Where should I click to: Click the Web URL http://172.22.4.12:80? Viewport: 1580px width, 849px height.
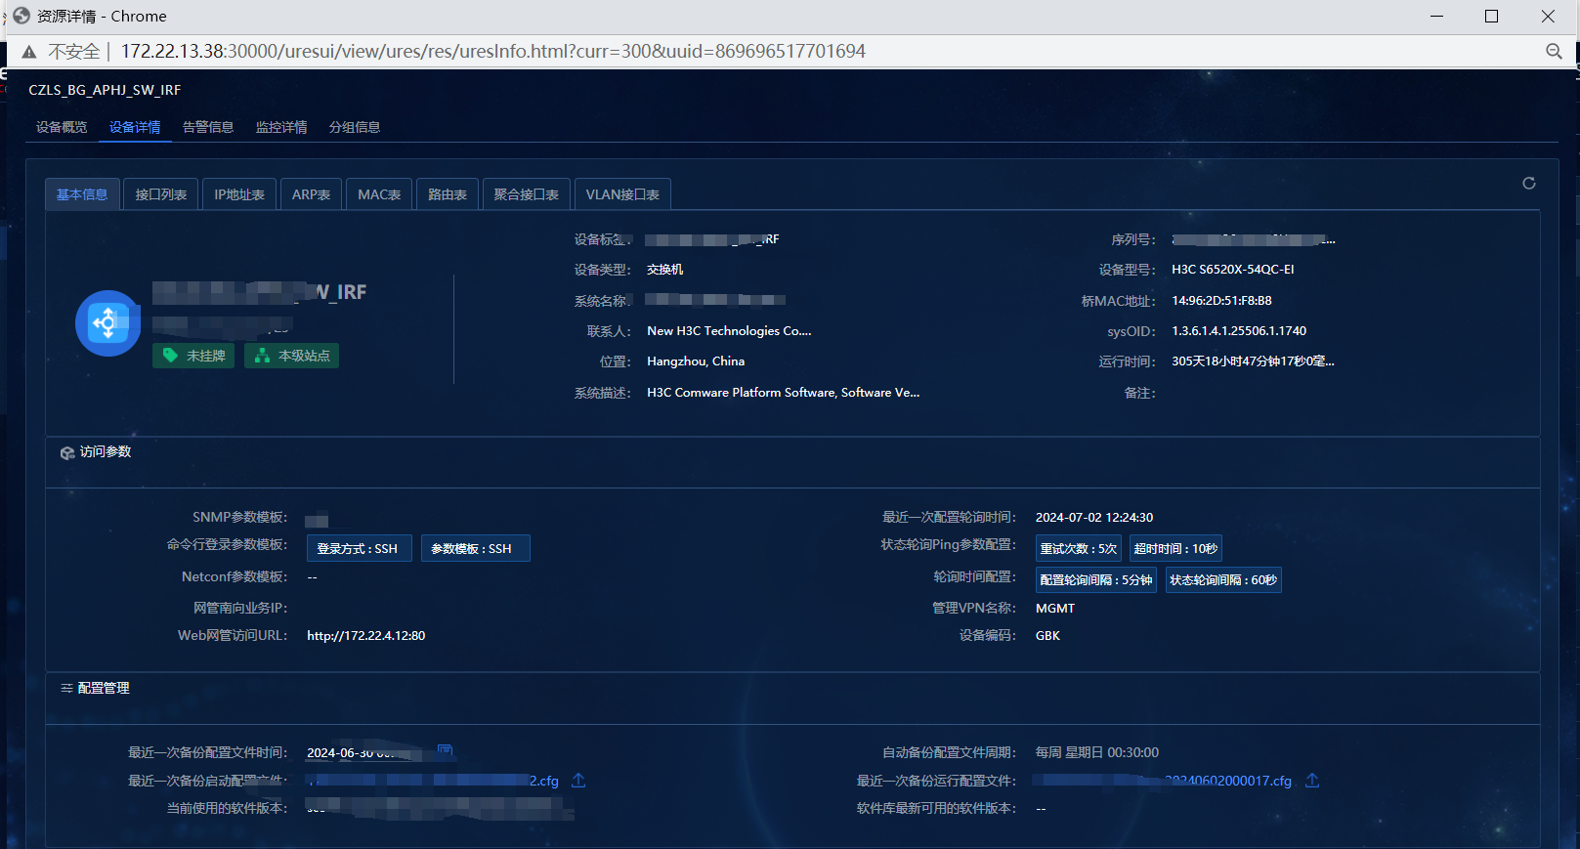click(365, 635)
